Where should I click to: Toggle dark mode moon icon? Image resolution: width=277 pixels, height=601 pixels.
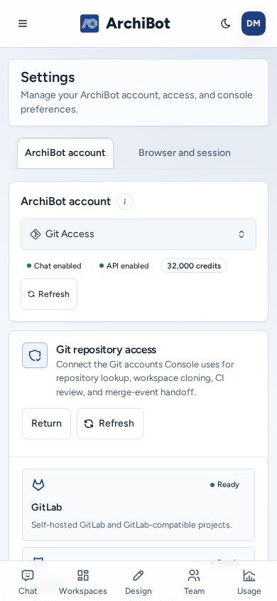coord(226,23)
